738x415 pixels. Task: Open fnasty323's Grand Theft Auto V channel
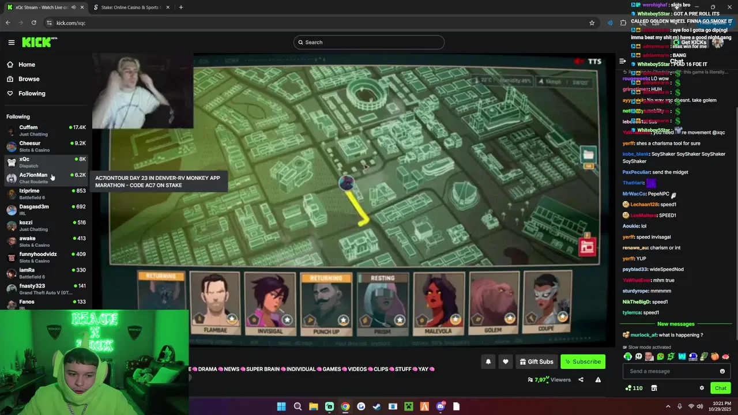[x=46, y=289]
